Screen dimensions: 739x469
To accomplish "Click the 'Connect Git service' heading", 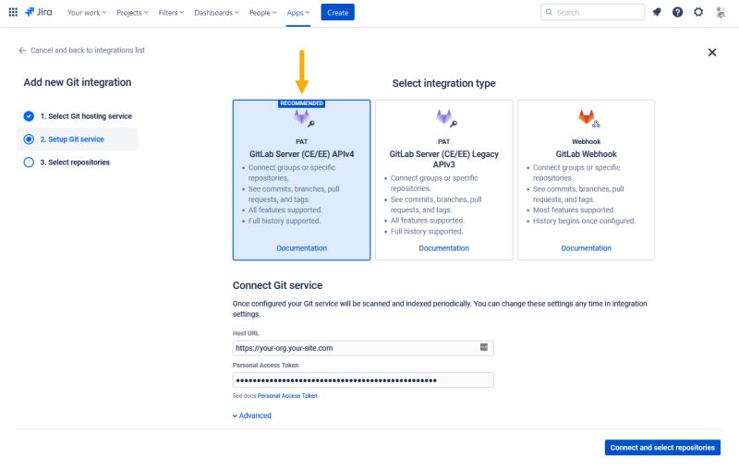I will 278,285.
